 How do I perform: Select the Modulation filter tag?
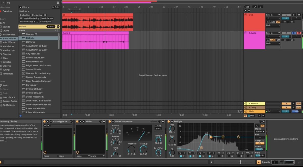coord(47,18)
